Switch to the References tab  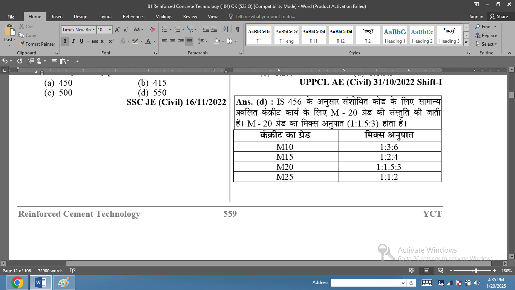pyautogui.click(x=133, y=17)
